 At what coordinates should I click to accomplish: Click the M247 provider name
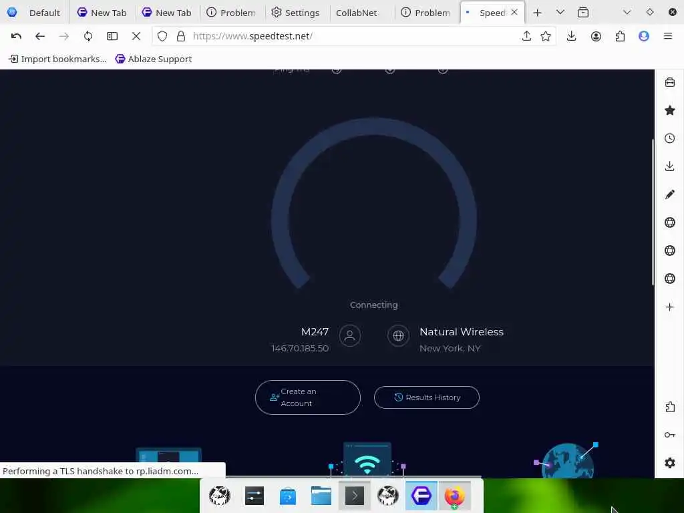click(x=315, y=332)
